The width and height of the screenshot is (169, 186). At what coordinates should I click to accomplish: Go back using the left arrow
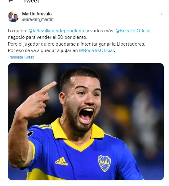pyautogui.click(x=11, y=1)
